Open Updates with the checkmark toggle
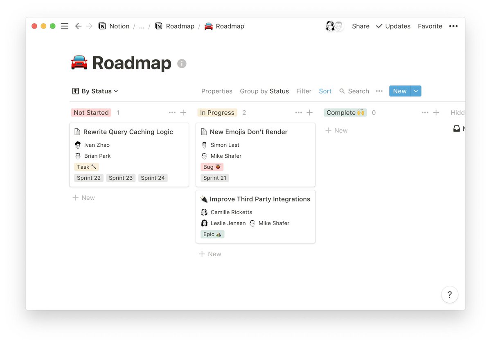The image size is (491, 344). (393, 26)
